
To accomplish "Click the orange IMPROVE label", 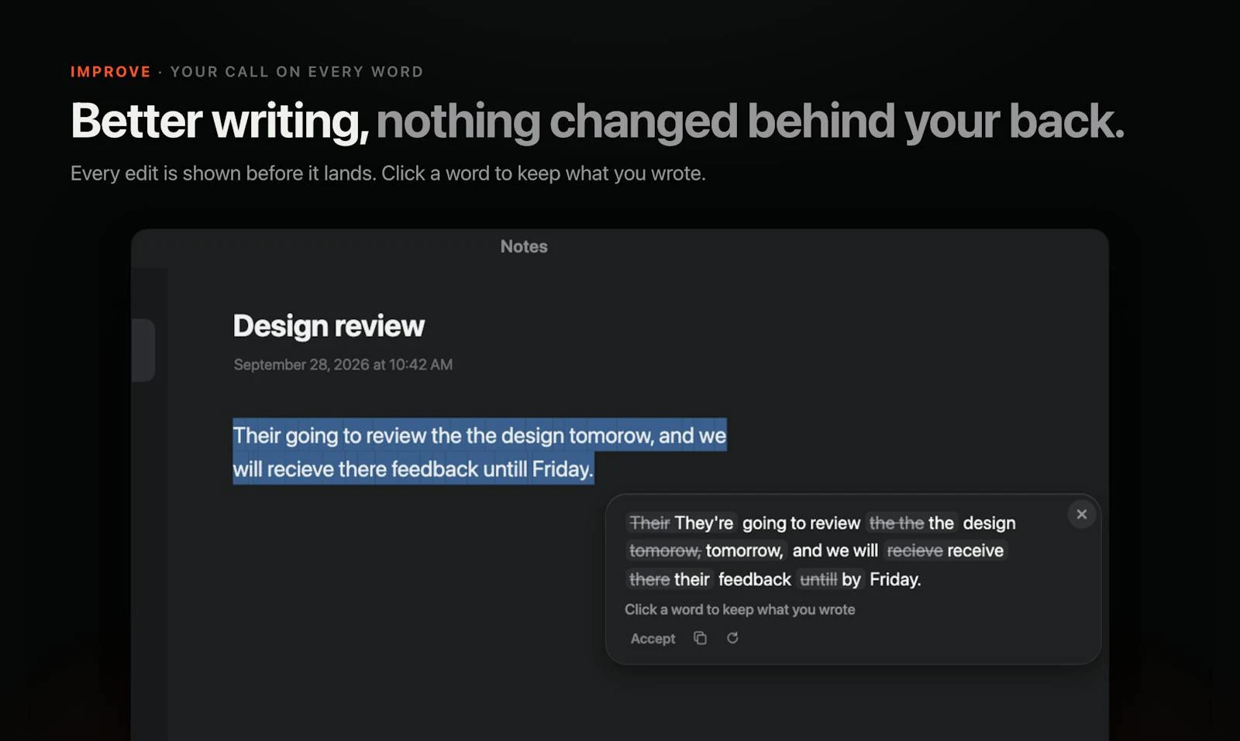I will point(111,72).
